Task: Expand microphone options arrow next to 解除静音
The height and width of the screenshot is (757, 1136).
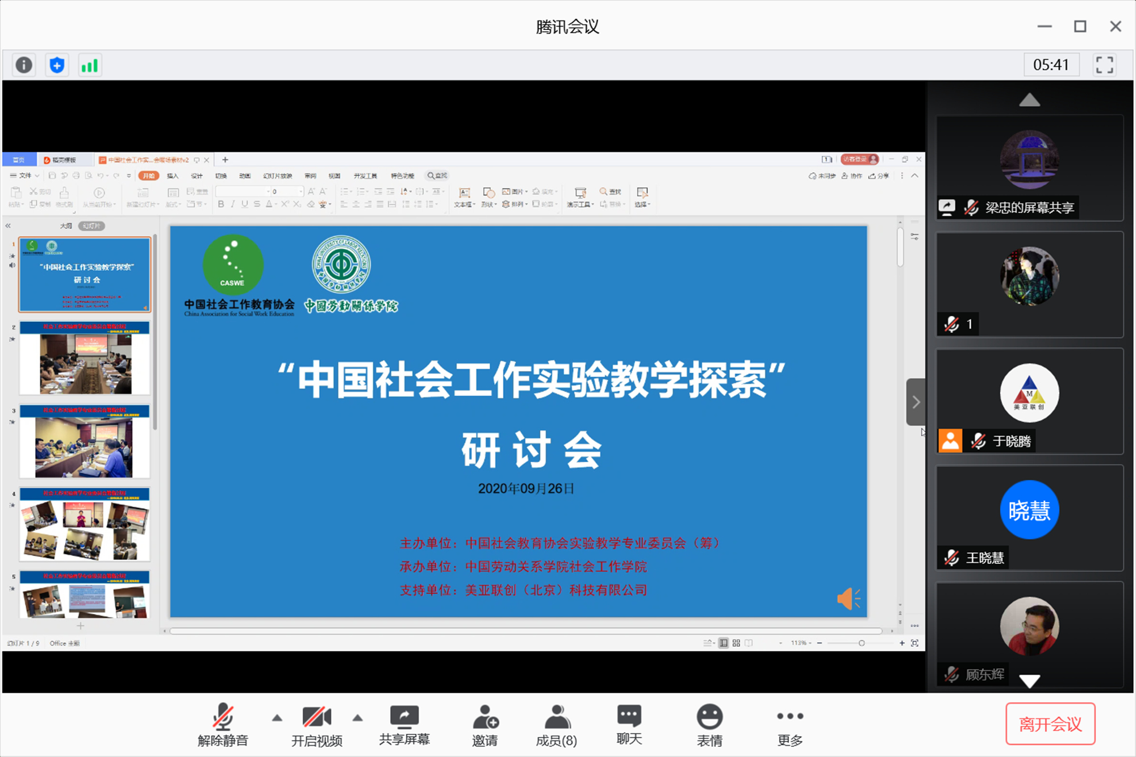Action: [x=277, y=717]
